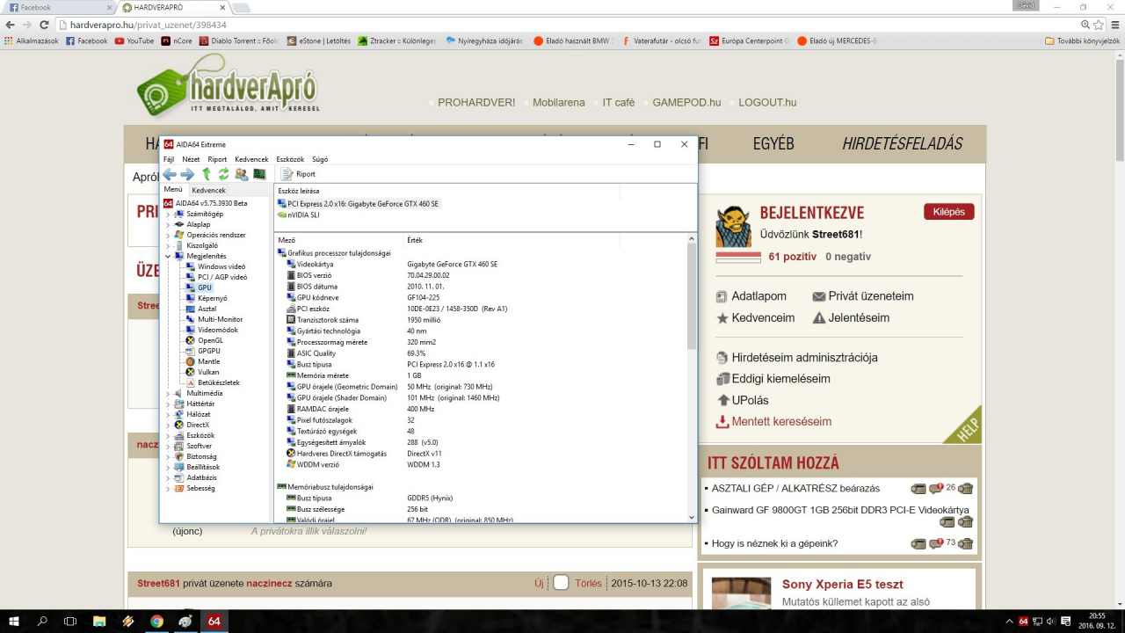Click the envelope icon beside Privát üzeneteim
The image size is (1125, 633).
click(819, 297)
